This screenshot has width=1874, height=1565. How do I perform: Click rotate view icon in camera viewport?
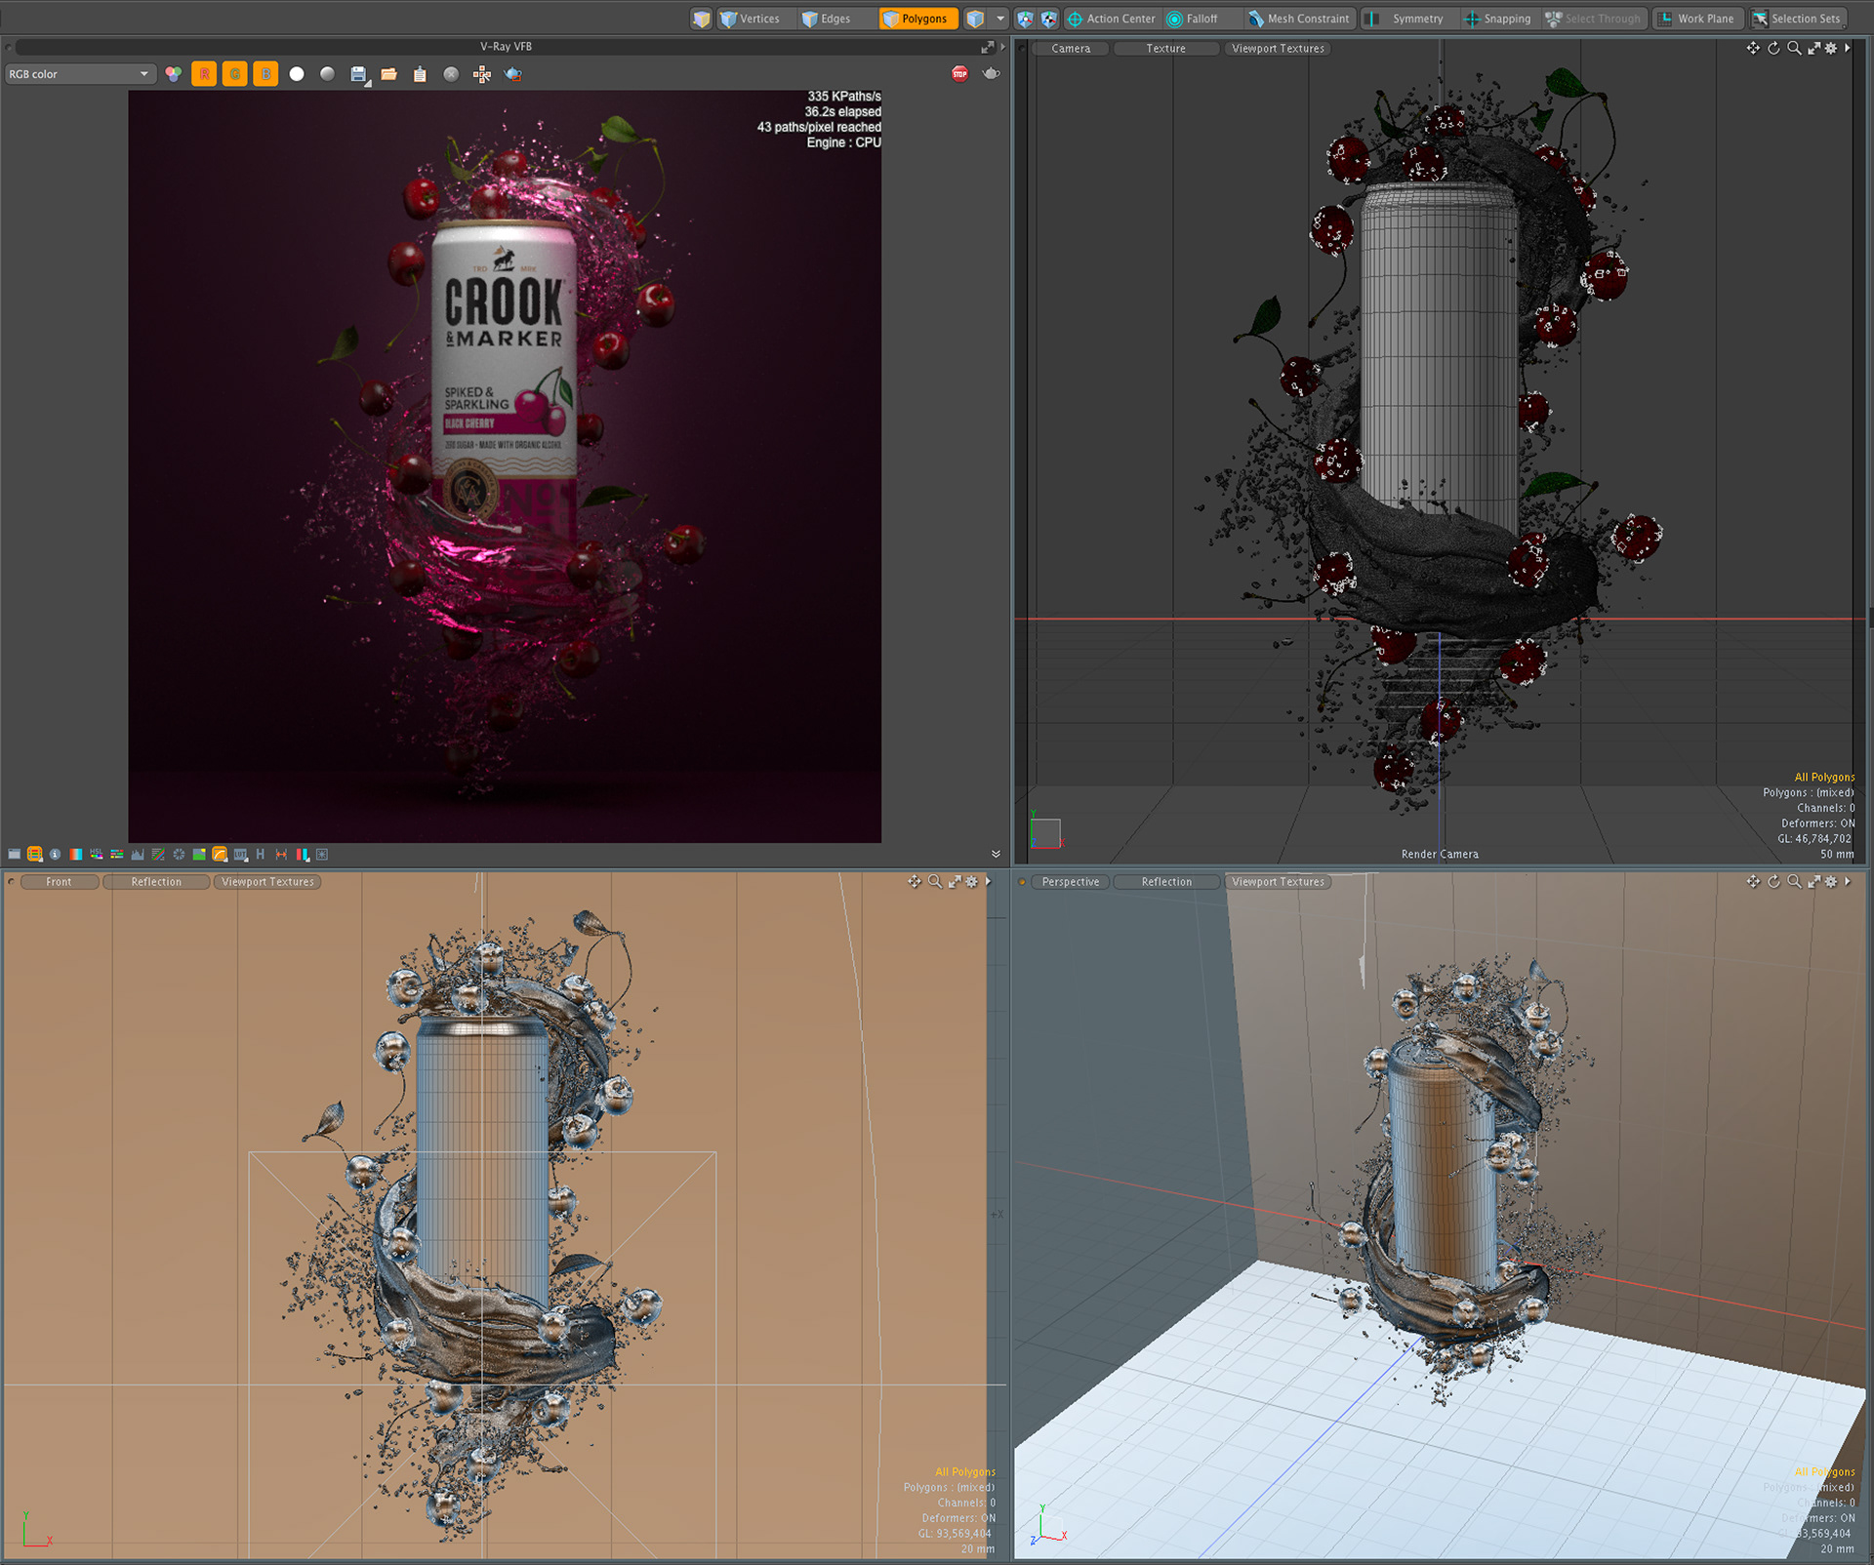click(1773, 48)
